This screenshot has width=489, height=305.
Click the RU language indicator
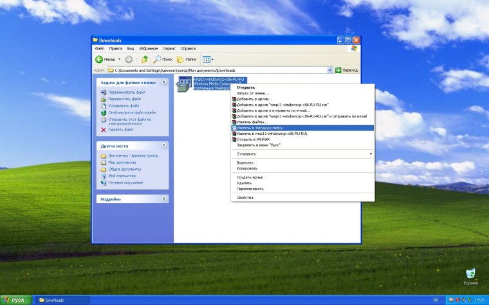point(436,301)
